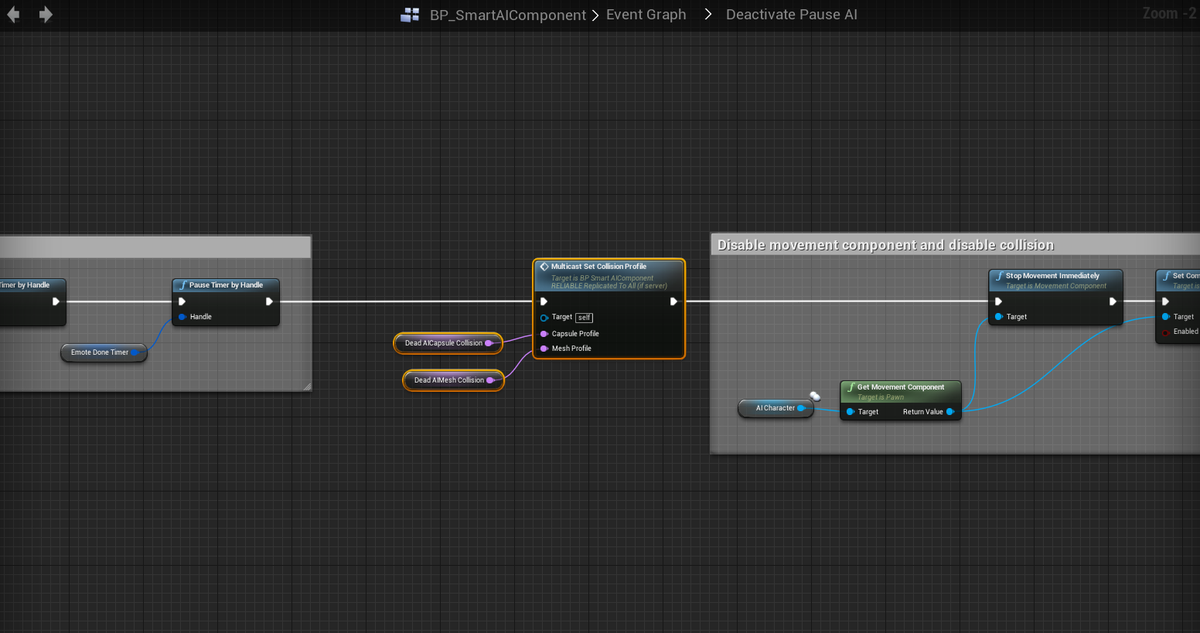Select the AI Character variable node
This screenshot has width=1200, height=633.
[x=775, y=408]
